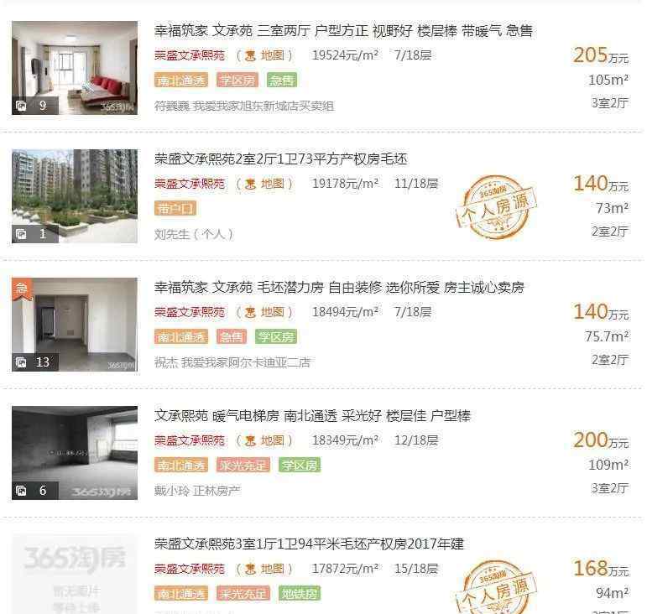The width and height of the screenshot is (647, 614).
Task: Click agent name 戴小玲 正林房产
Action: click(197, 491)
